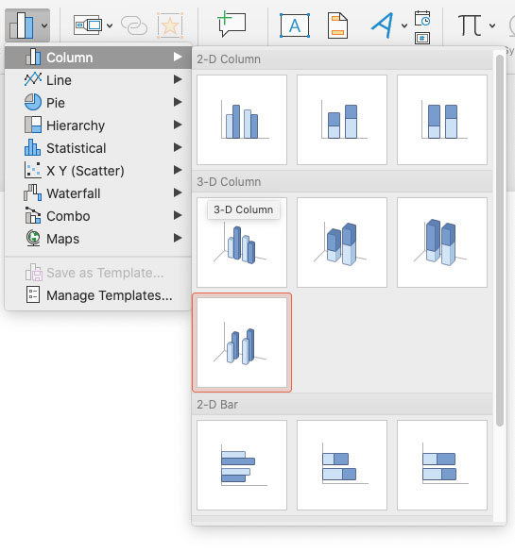Screen dimensions: 515x552
Task: Click the Slide Number hash icon
Action: [x=422, y=38]
